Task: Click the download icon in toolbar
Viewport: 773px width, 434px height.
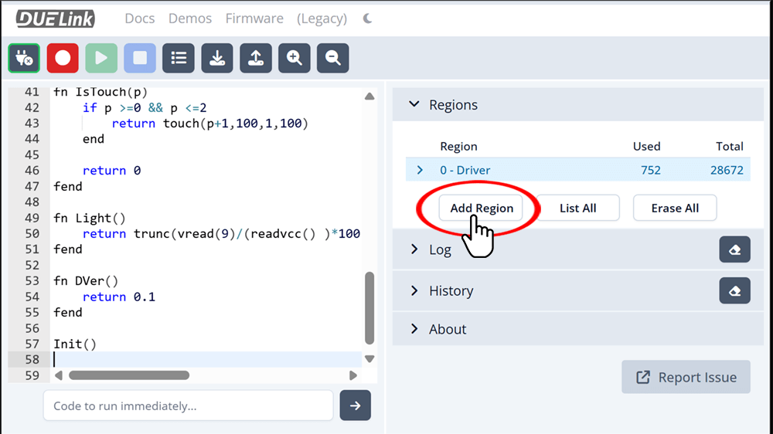Action: point(217,58)
